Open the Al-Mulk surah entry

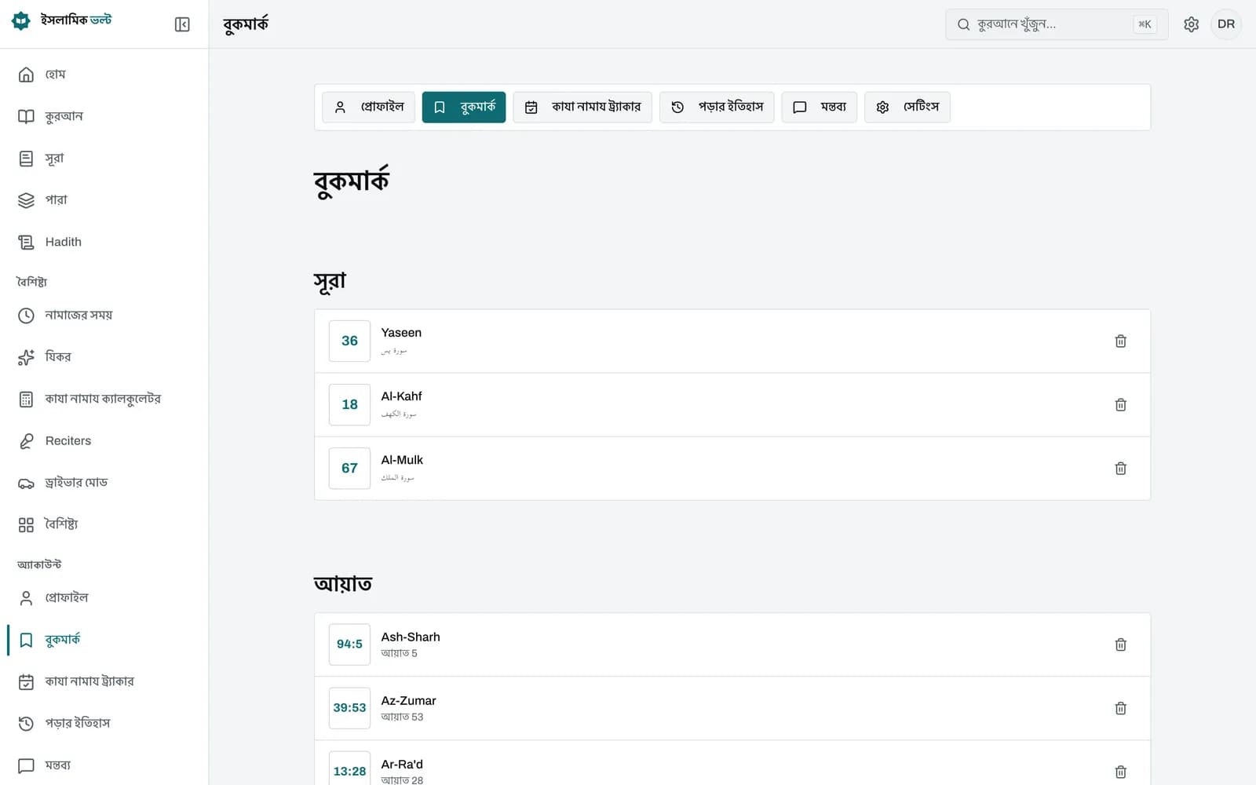point(732,468)
